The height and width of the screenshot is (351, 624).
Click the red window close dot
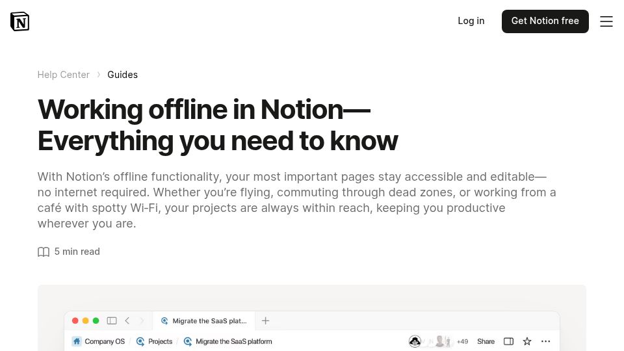tap(75, 320)
